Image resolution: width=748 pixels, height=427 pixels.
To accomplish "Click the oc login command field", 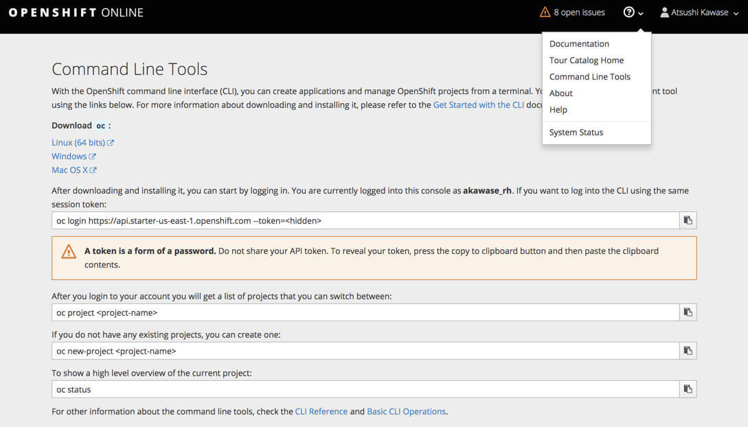I will click(x=365, y=220).
